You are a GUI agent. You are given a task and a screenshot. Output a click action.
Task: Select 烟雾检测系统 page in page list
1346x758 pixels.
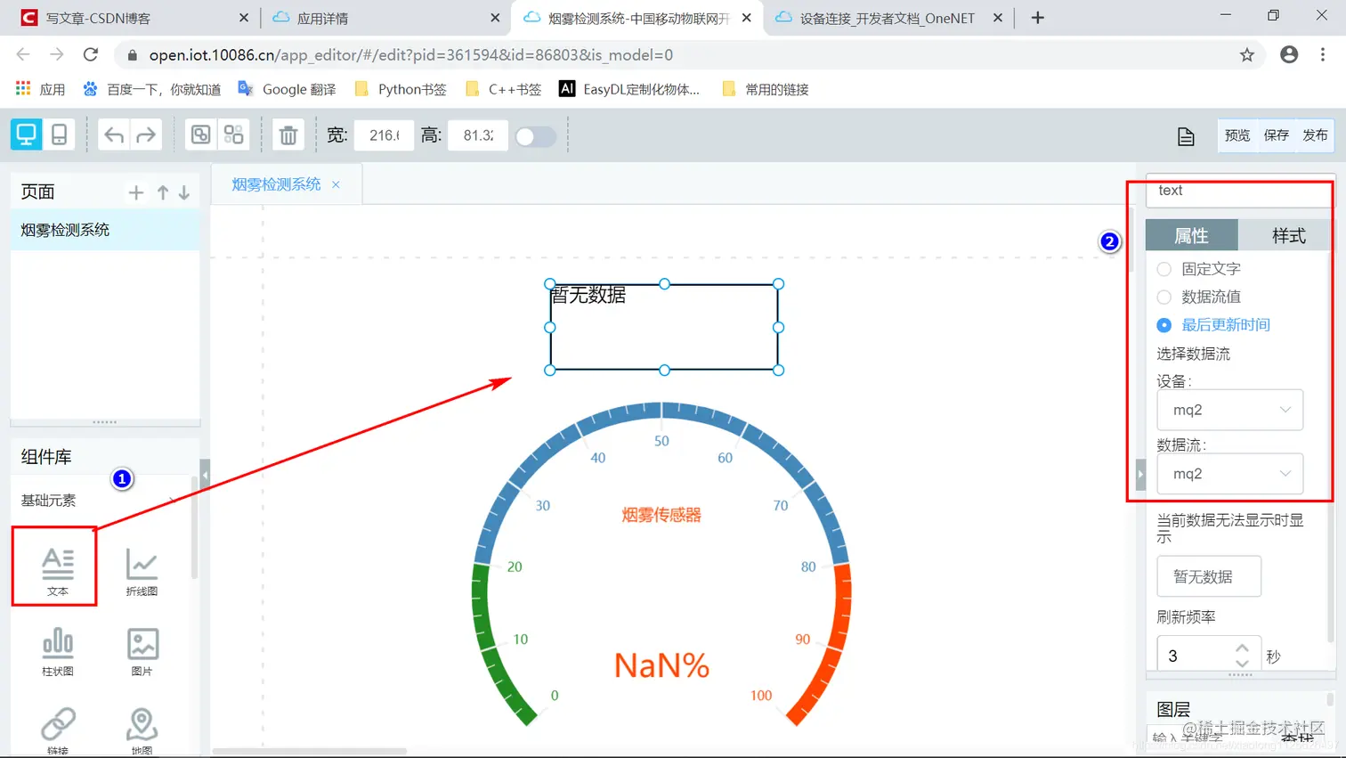[105, 230]
